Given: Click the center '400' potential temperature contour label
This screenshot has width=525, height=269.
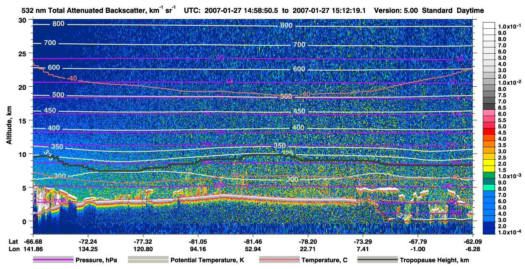Looking at the screenshot, I should click(298, 128).
